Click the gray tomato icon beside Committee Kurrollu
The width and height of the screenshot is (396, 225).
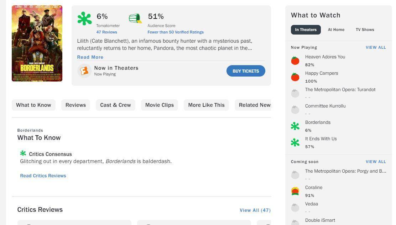tap(295, 110)
